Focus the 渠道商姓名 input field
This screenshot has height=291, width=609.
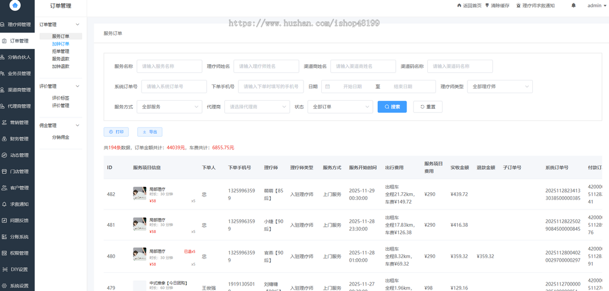(363, 66)
